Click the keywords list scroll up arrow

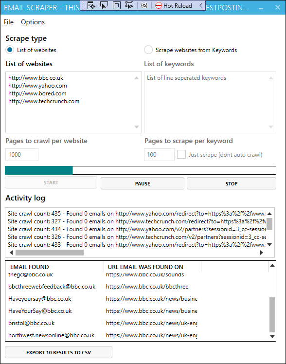(271, 78)
